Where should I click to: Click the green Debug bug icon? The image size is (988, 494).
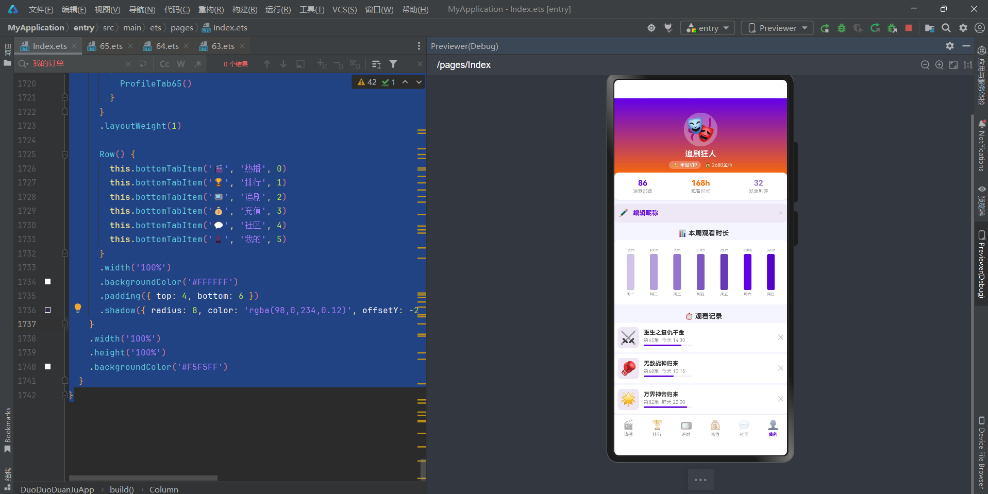click(842, 28)
